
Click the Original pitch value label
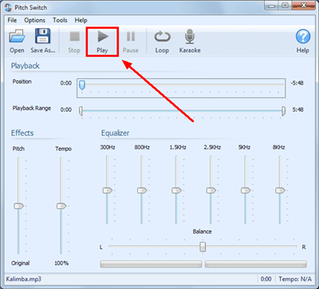21,263
